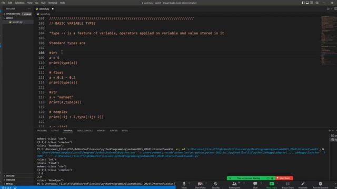This screenshot has width=337, height=189.
Task: Expand the MySQL section in sidebar
Action: point(9,184)
